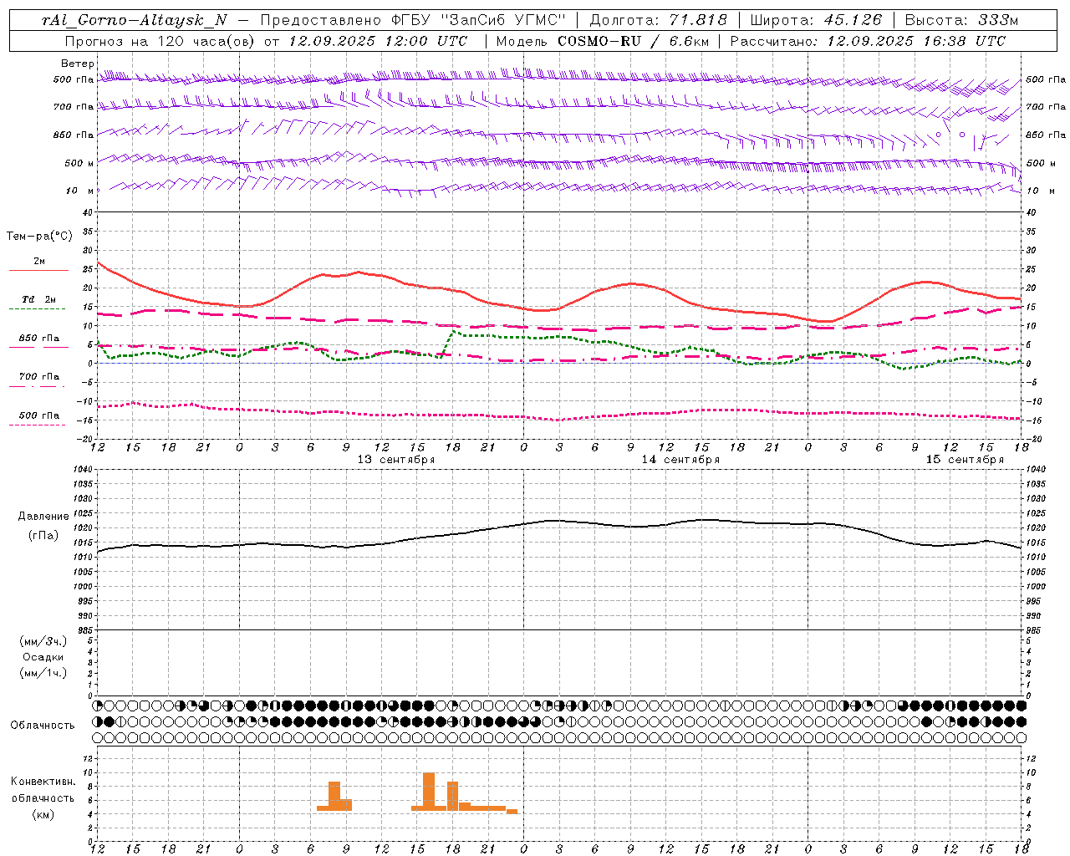Click the 15 сентября date label
The width and height of the screenshot is (1070, 856).
(965, 460)
